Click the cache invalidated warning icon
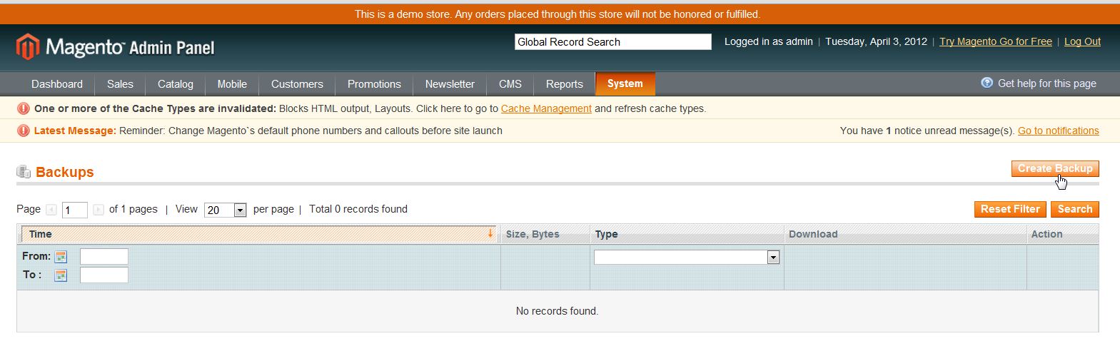 tap(24, 108)
